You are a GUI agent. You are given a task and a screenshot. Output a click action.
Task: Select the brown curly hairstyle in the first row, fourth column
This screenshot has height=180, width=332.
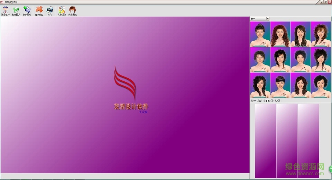(321, 34)
